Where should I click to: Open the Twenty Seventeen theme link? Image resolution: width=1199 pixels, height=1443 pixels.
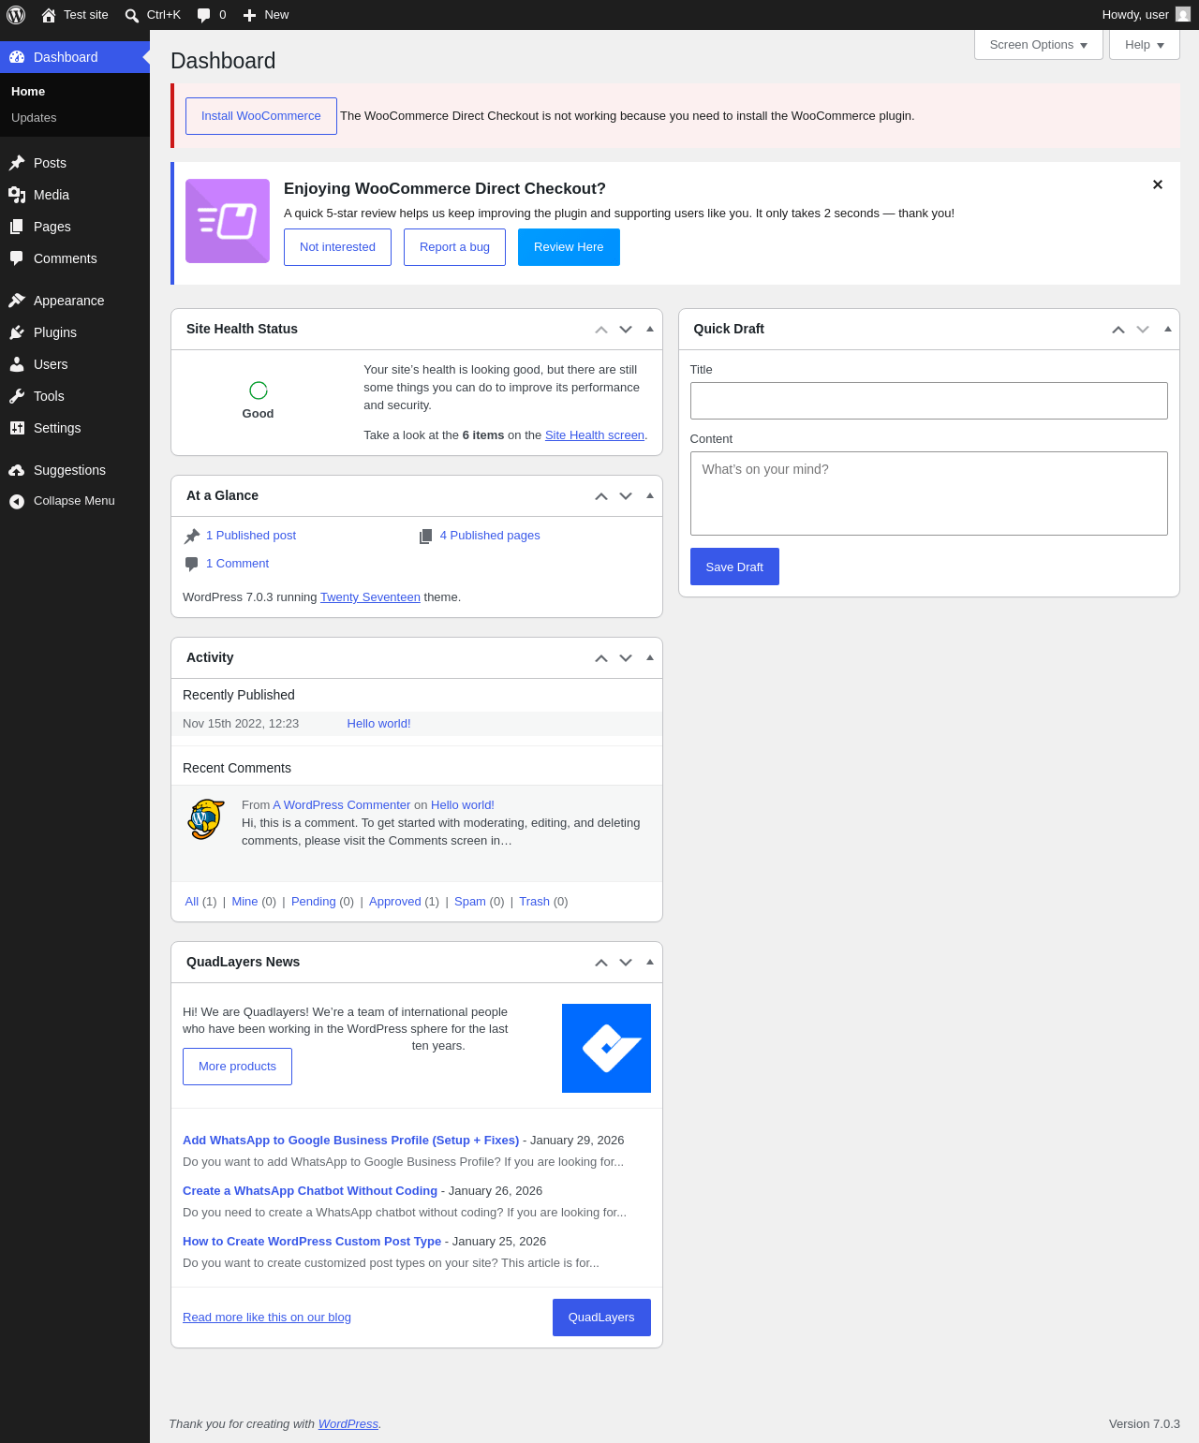370,597
